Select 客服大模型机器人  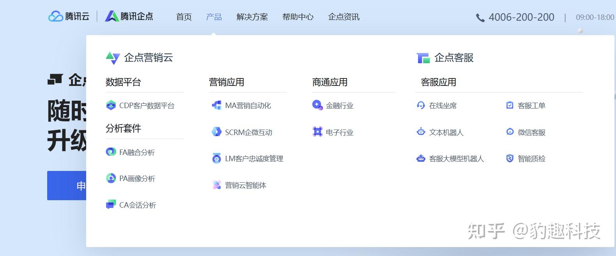(457, 159)
